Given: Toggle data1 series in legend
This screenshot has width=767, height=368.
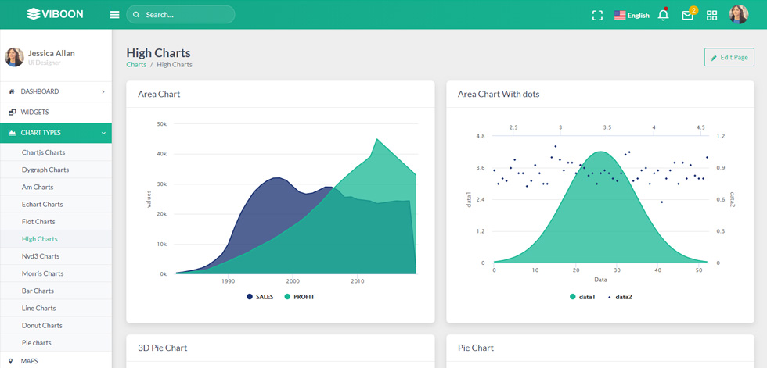Looking at the screenshot, I should pyautogui.click(x=582, y=297).
